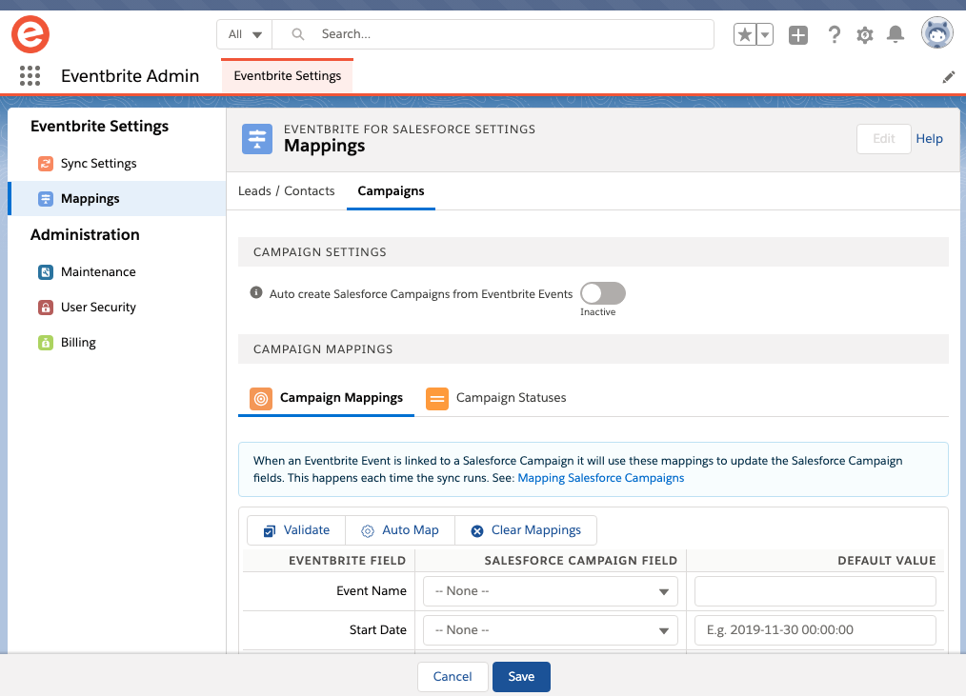966x696 pixels.
Task: Select the Eventbrite Settings navigation tab
Action: pyautogui.click(x=287, y=76)
